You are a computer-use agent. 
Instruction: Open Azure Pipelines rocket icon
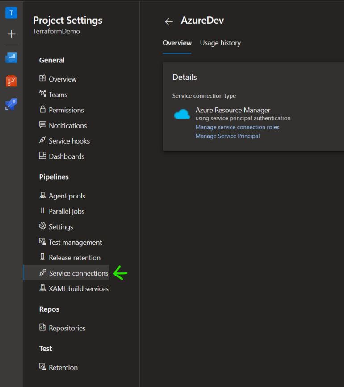pyautogui.click(x=11, y=104)
